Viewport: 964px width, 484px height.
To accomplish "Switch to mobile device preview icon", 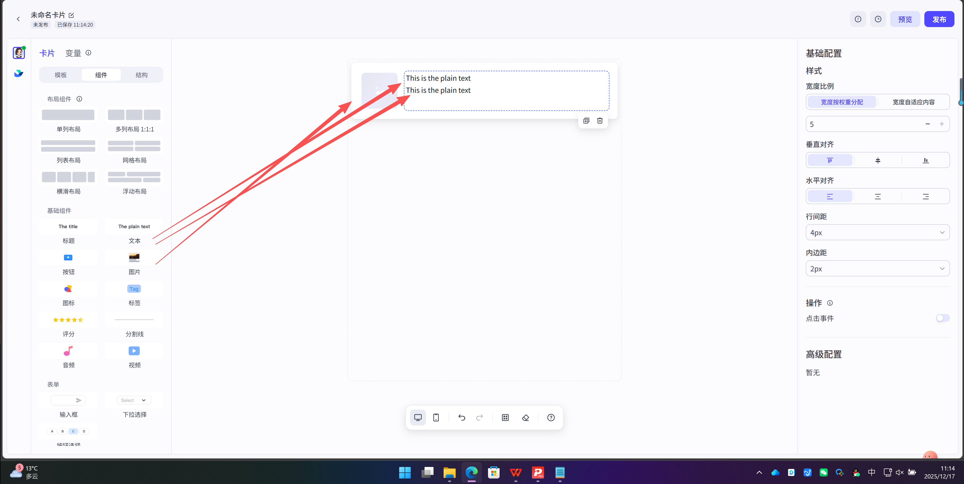I will (x=436, y=418).
